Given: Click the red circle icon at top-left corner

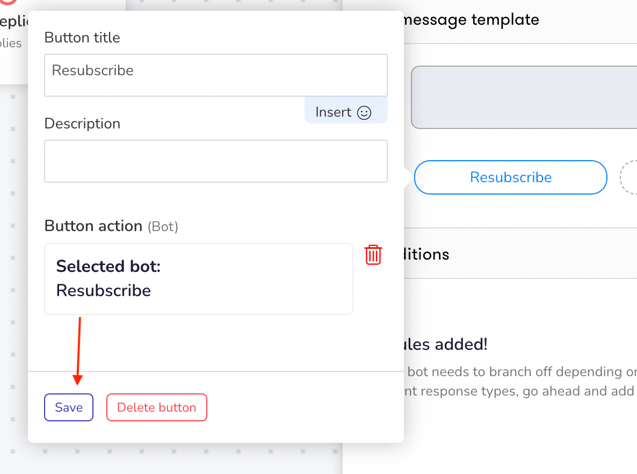Looking at the screenshot, I should [8, 2].
